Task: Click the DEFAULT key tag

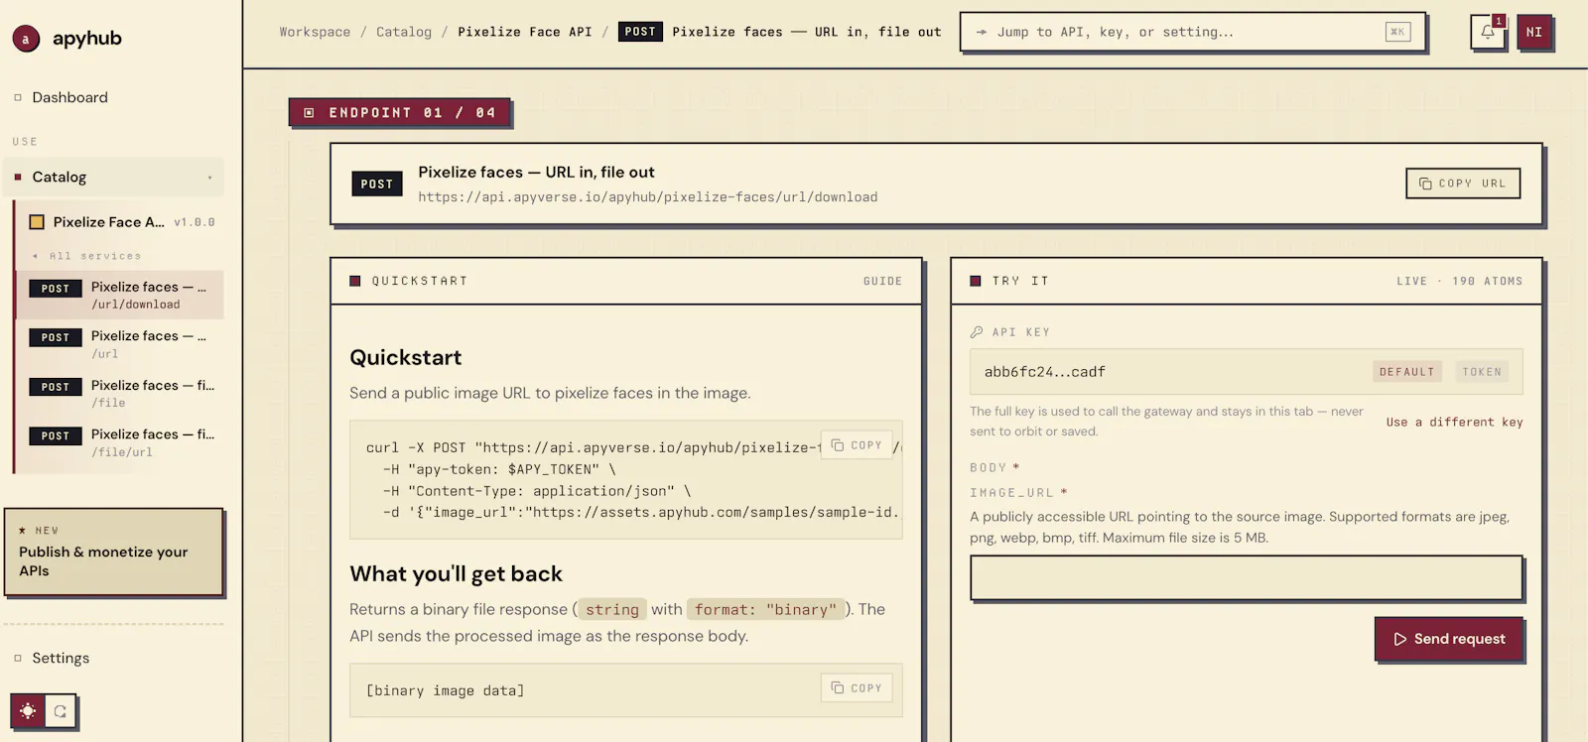Action: (x=1406, y=372)
